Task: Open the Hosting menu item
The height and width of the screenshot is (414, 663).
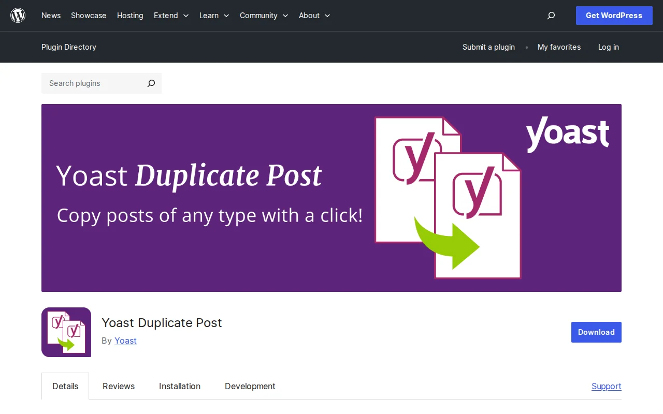Action: point(130,16)
